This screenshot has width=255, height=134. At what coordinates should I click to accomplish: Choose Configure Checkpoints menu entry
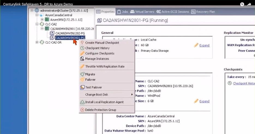click(x=107, y=53)
